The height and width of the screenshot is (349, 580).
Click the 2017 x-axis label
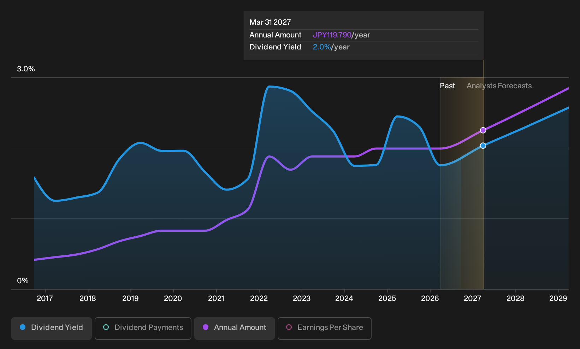45,298
